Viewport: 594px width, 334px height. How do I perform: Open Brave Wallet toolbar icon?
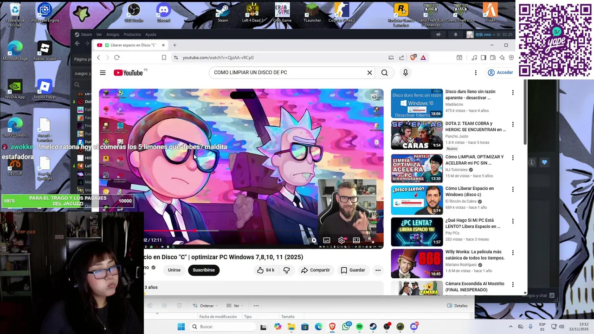(x=493, y=58)
